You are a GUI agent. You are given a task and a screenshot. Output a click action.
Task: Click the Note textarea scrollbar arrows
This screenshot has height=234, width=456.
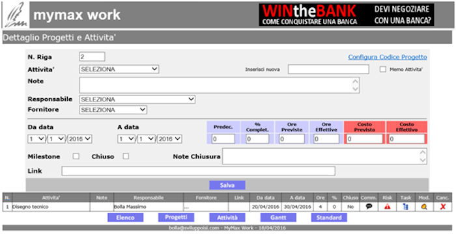pos(356,85)
